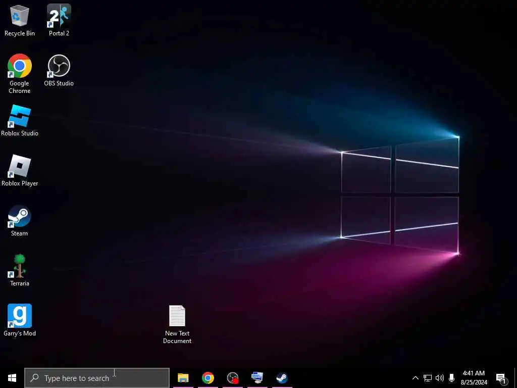
Task: Select the Steam desktop shortcut
Action: tap(20, 221)
